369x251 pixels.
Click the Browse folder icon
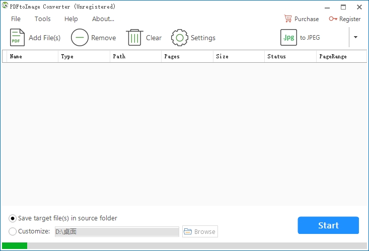click(188, 231)
